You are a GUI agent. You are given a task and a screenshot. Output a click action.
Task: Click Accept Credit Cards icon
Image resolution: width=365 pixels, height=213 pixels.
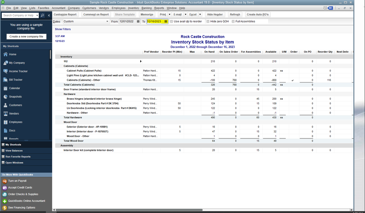(x=5, y=188)
